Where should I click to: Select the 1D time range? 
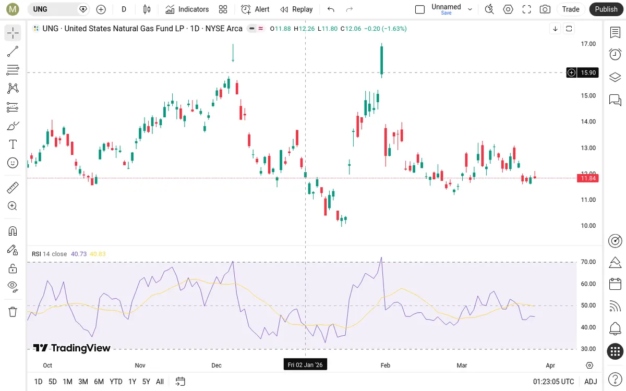[x=38, y=382]
